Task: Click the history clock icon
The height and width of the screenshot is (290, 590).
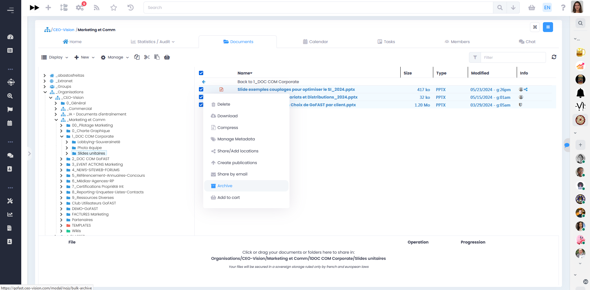Action: (131, 8)
